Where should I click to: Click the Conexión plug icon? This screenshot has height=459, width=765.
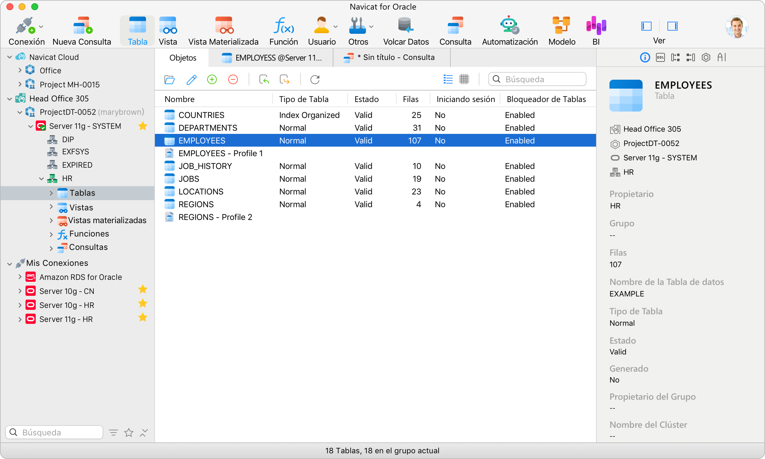click(x=25, y=25)
